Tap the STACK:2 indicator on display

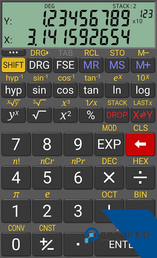click(x=124, y=6)
